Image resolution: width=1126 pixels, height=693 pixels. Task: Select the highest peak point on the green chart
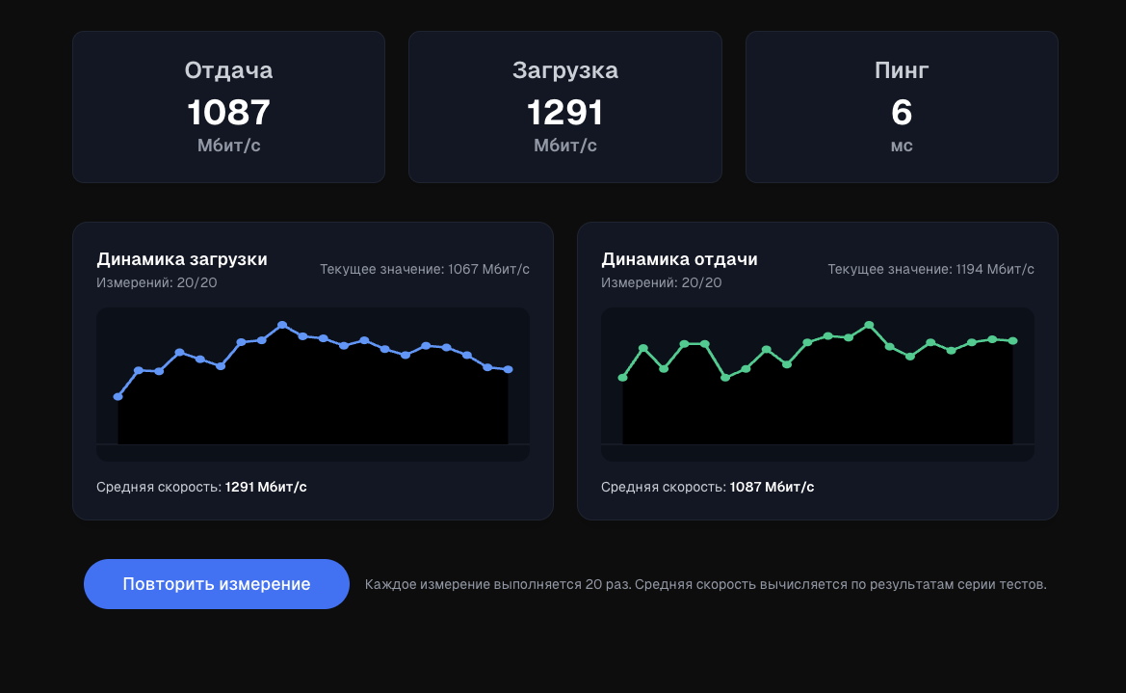[x=870, y=325]
